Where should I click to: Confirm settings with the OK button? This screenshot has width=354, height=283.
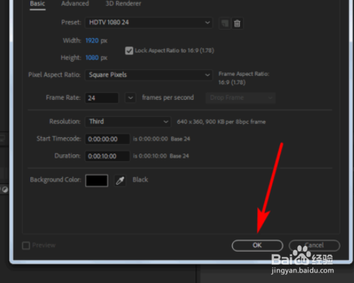click(258, 246)
